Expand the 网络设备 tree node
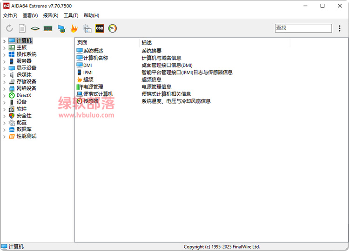Viewport: 349px width, 251px height. tap(5, 89)
